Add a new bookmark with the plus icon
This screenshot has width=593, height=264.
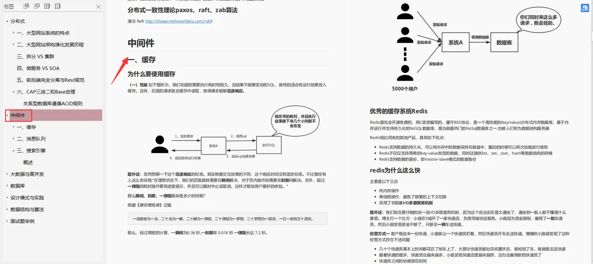(47, 6)
